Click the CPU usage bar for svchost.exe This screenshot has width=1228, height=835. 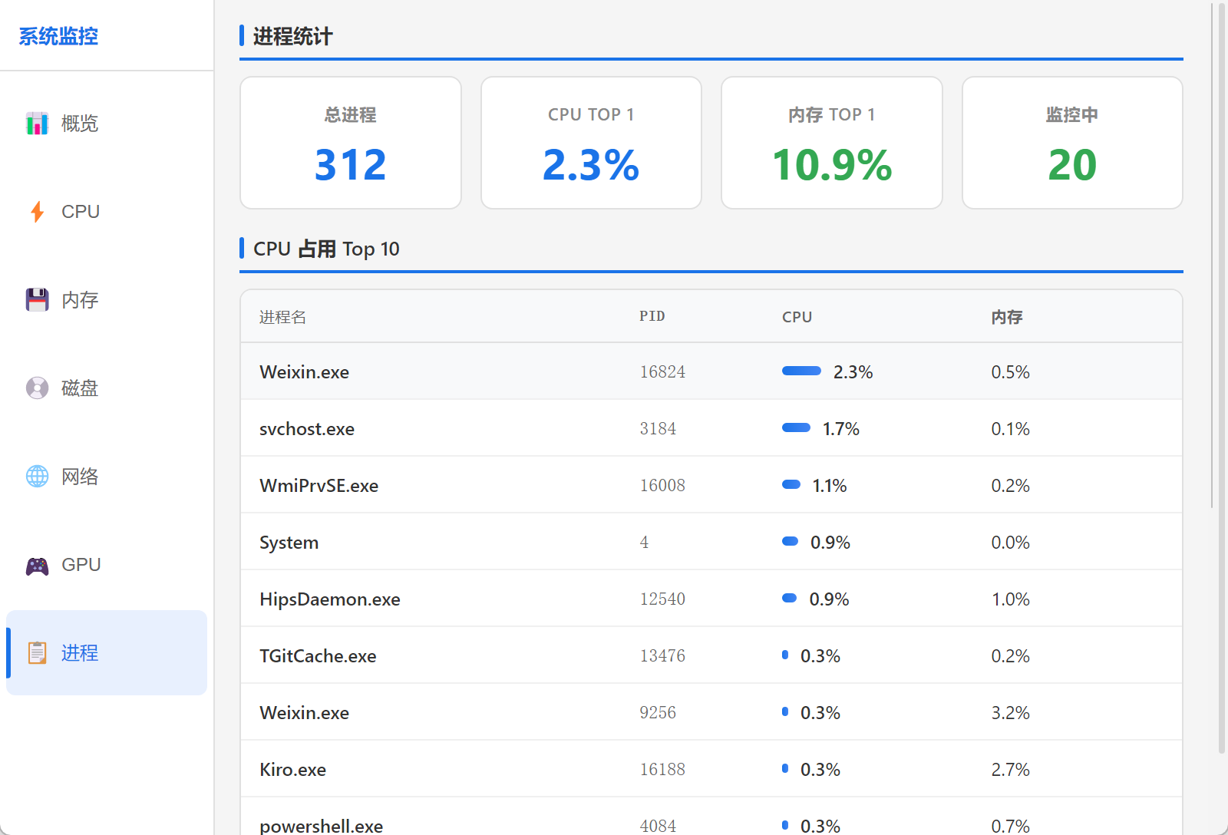[x=796, y=428]
